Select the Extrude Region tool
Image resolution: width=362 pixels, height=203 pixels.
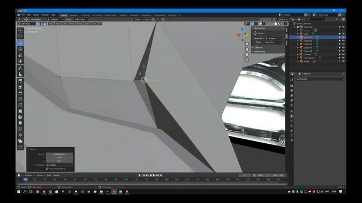click(20, 81)
